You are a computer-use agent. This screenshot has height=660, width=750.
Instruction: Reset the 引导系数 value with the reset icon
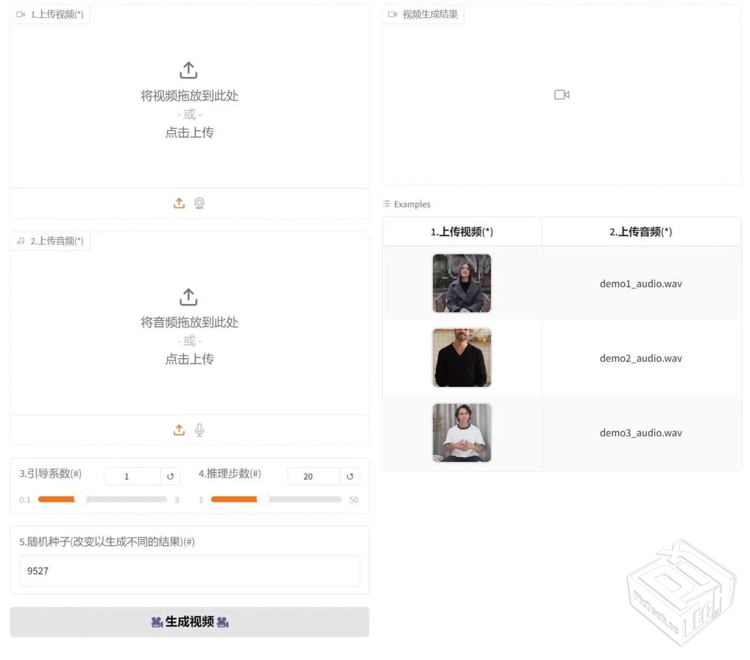point(170,476)
